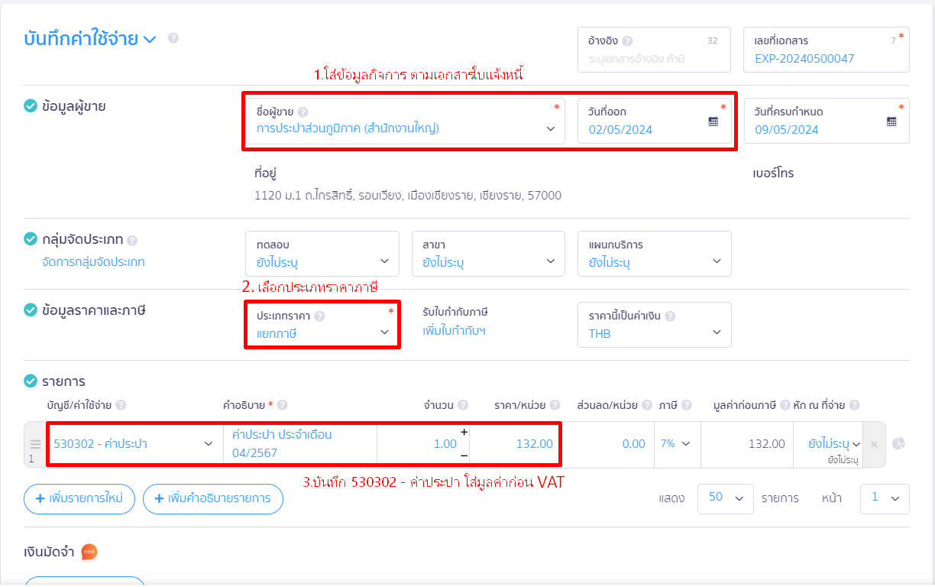Open the ประเภทราคา price type dropdown
The image size is (935, 587).
pos(322,325)
